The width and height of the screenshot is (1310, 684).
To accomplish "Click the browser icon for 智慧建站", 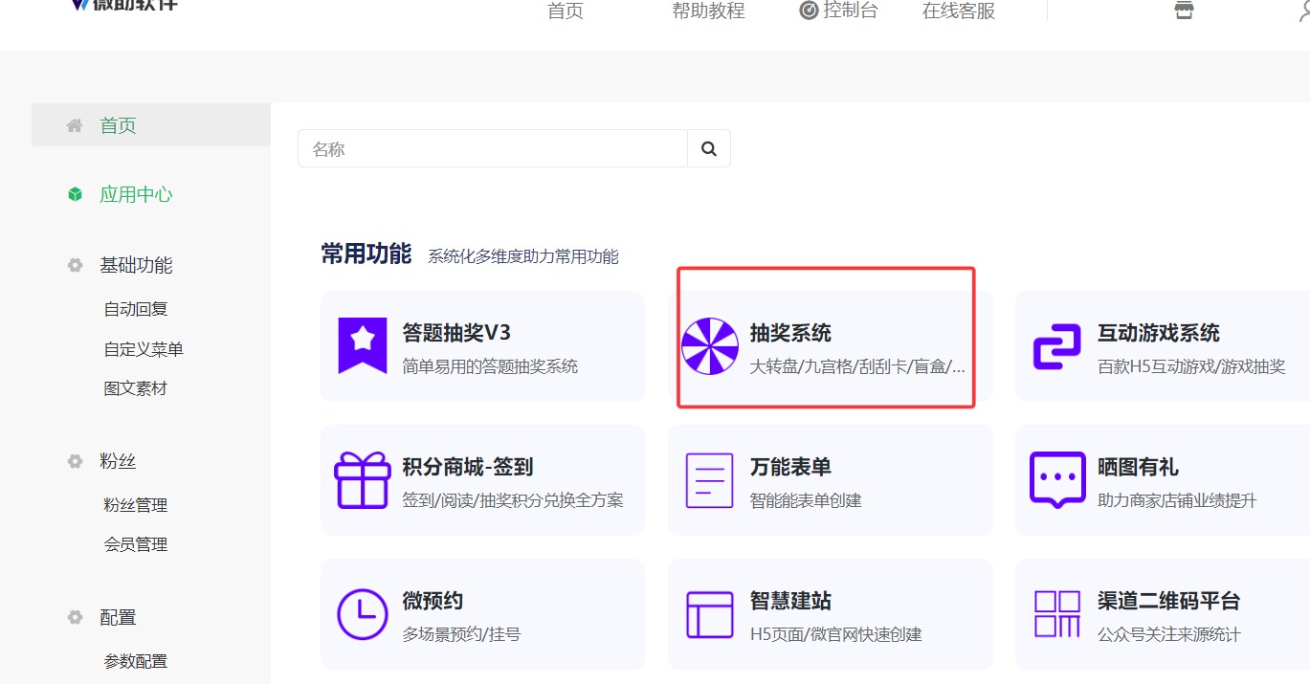I will point(709,613).
